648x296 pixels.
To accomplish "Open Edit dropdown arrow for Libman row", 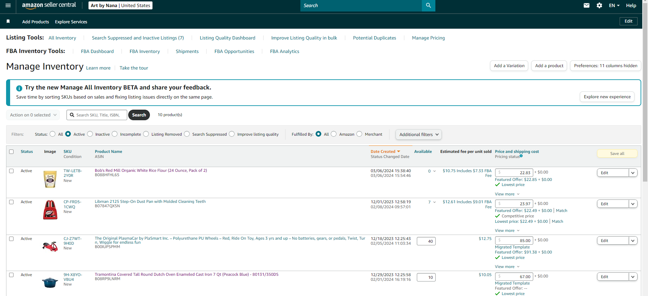I will point(633,204).
